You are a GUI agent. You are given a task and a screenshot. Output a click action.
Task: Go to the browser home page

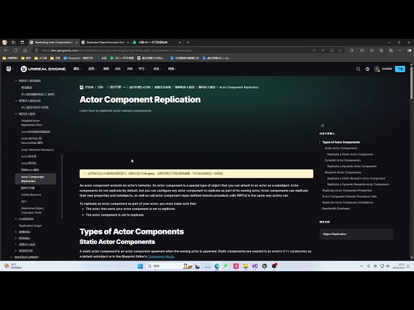tap(25, 50)
